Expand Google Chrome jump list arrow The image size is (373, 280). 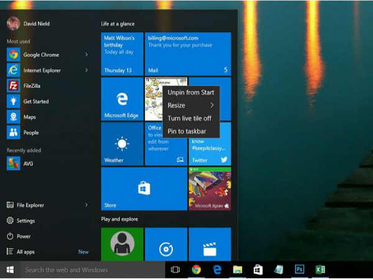click(x=86, y=55)
